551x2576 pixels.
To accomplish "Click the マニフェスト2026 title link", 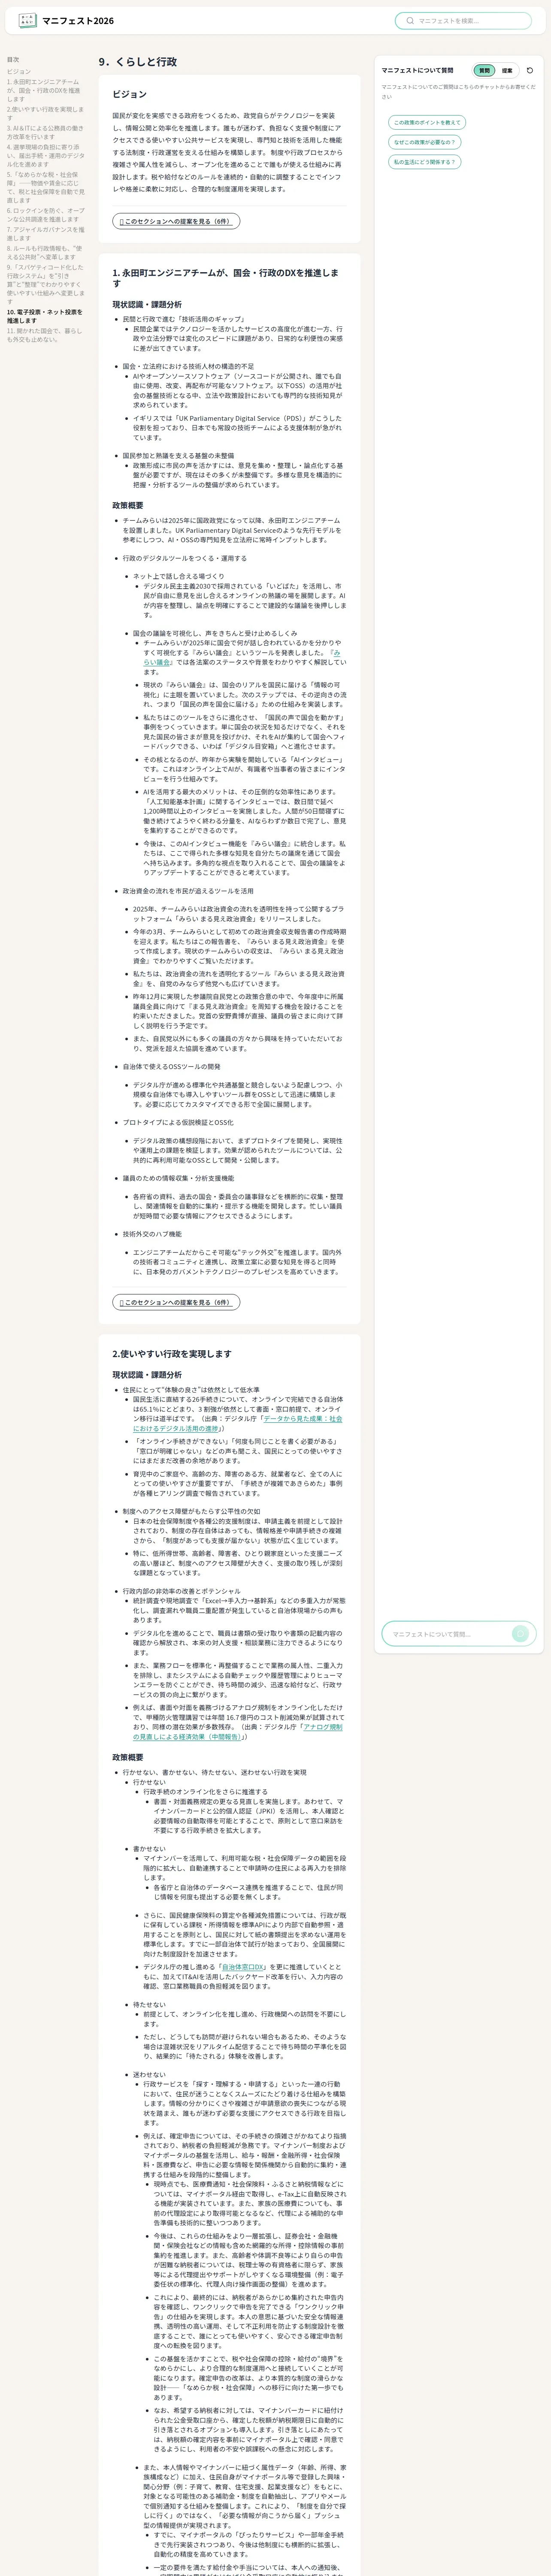I will pyautogui.click(x=78, y=20).
